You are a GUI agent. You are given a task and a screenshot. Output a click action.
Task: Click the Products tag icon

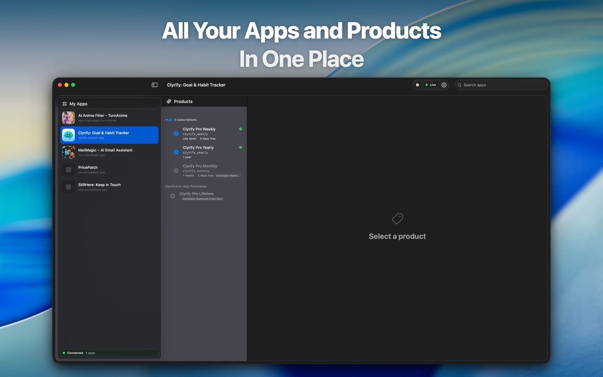(x=167, y=101)
